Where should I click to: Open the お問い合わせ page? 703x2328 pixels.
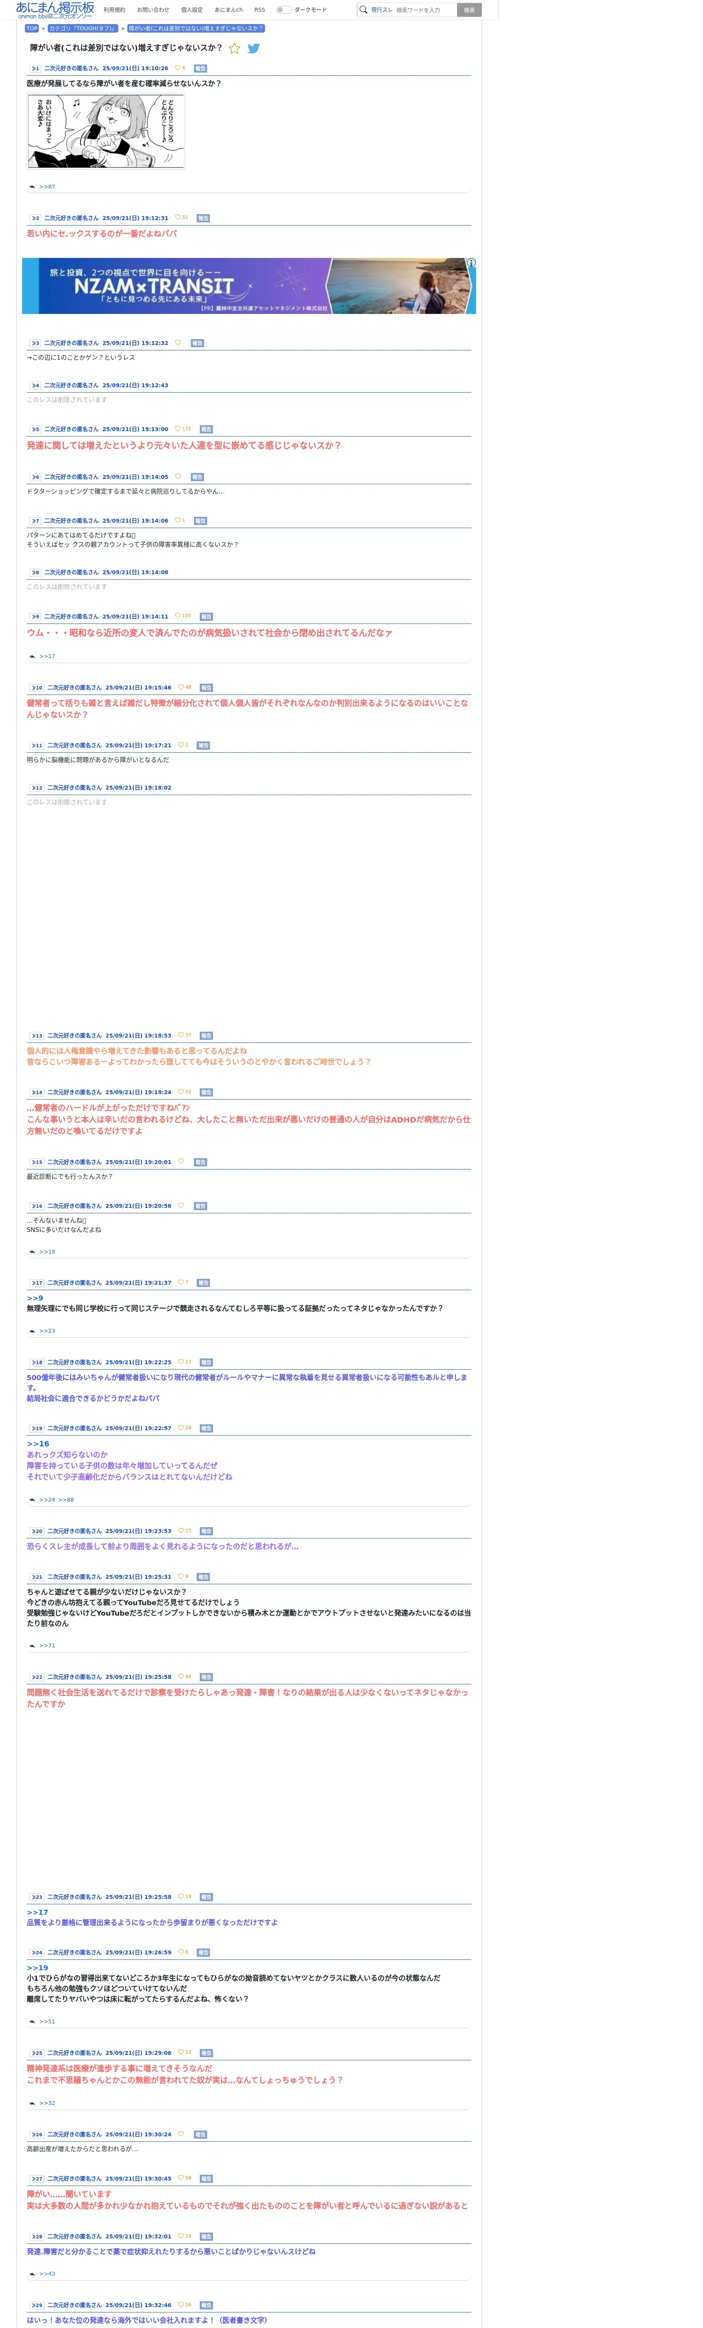click(x=153, y=10)
